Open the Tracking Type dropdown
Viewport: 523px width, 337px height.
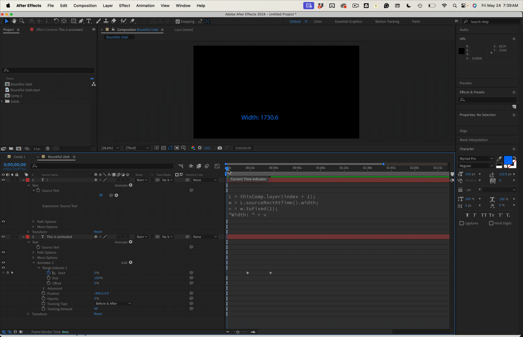coord(113,303)
